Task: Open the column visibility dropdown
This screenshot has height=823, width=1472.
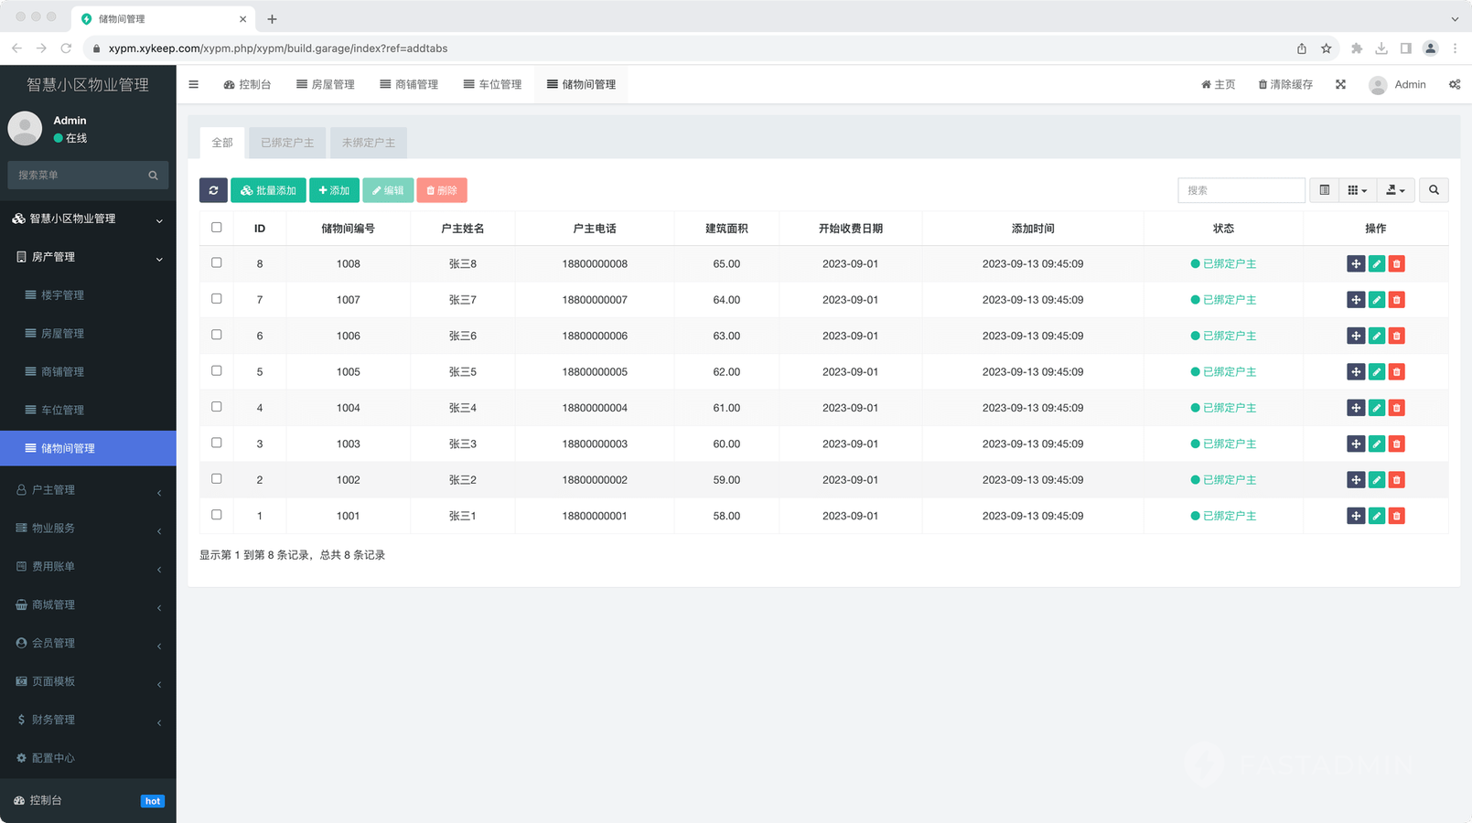Action: coord(1357,190)
